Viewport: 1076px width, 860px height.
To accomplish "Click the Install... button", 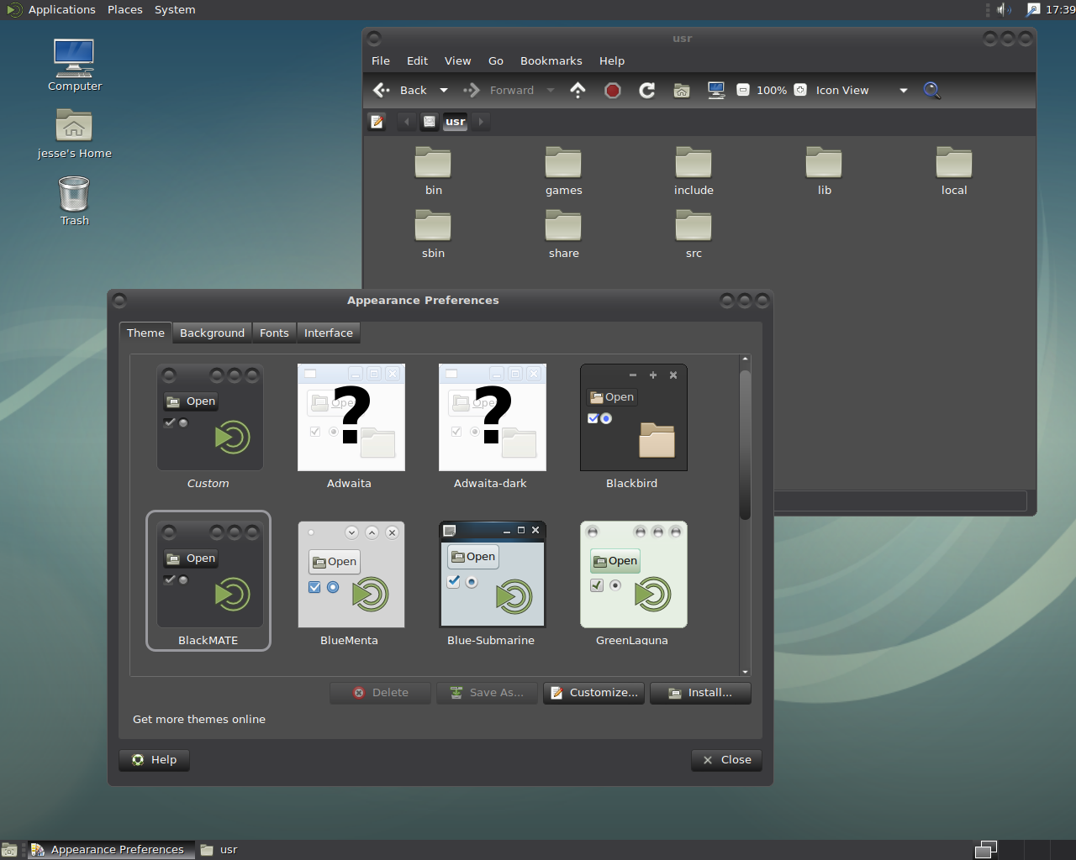I will click(700, 693).
